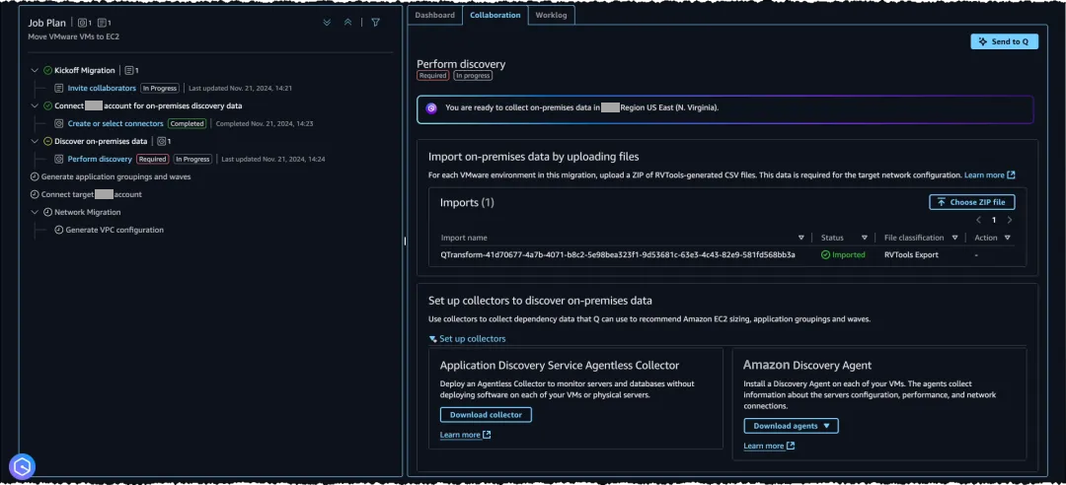Click the collapse all double-chevron icon

[347, 23]
